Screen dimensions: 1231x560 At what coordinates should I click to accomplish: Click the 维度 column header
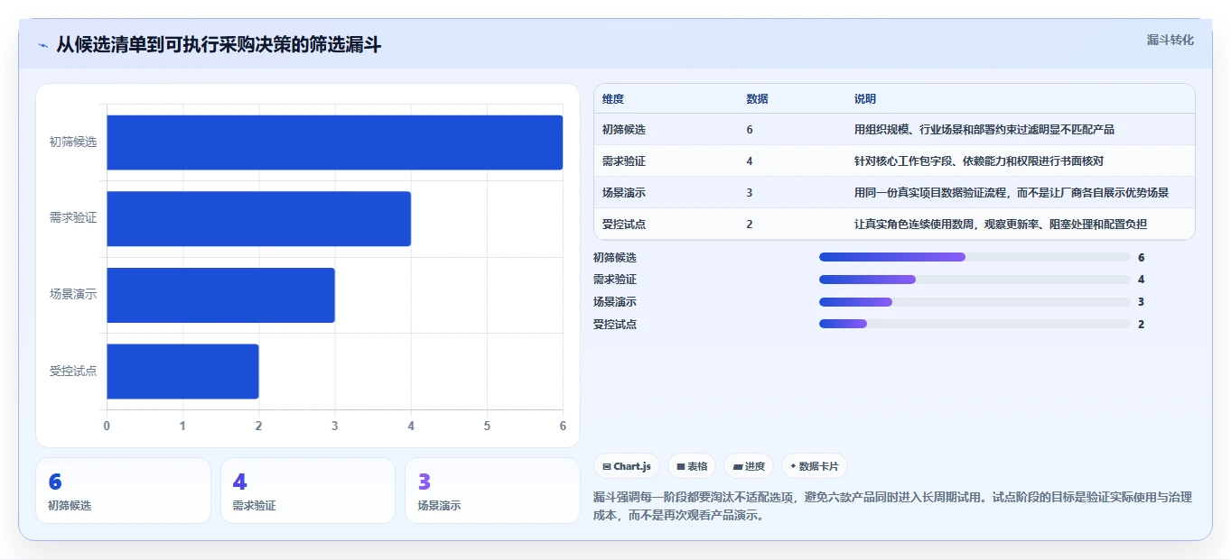(x=613, y=99)
